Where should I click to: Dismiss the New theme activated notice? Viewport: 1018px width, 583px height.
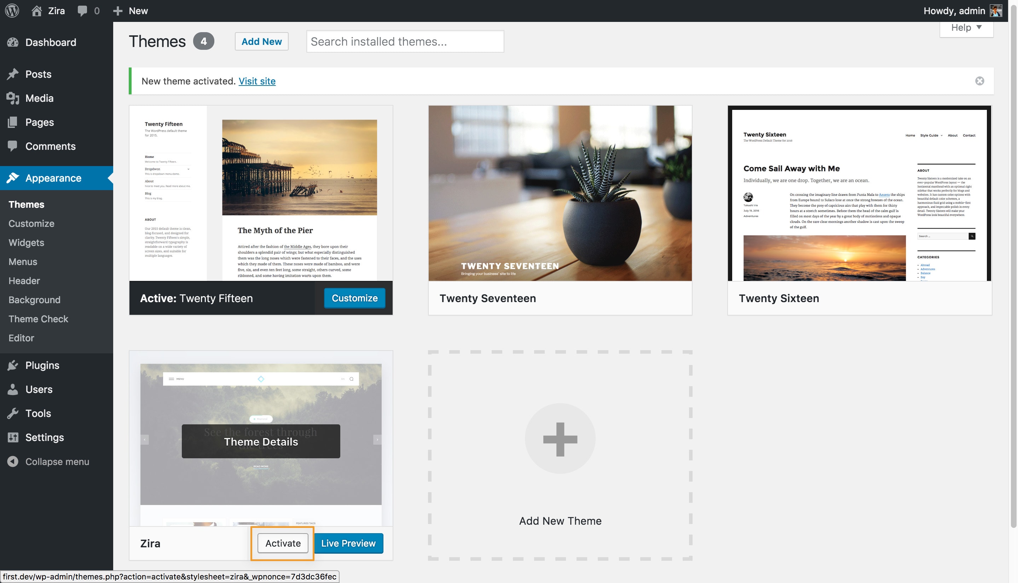coord(979,81)
